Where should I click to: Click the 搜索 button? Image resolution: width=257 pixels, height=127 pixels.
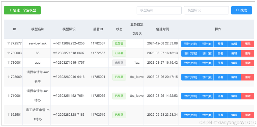(x=241, y=10)
